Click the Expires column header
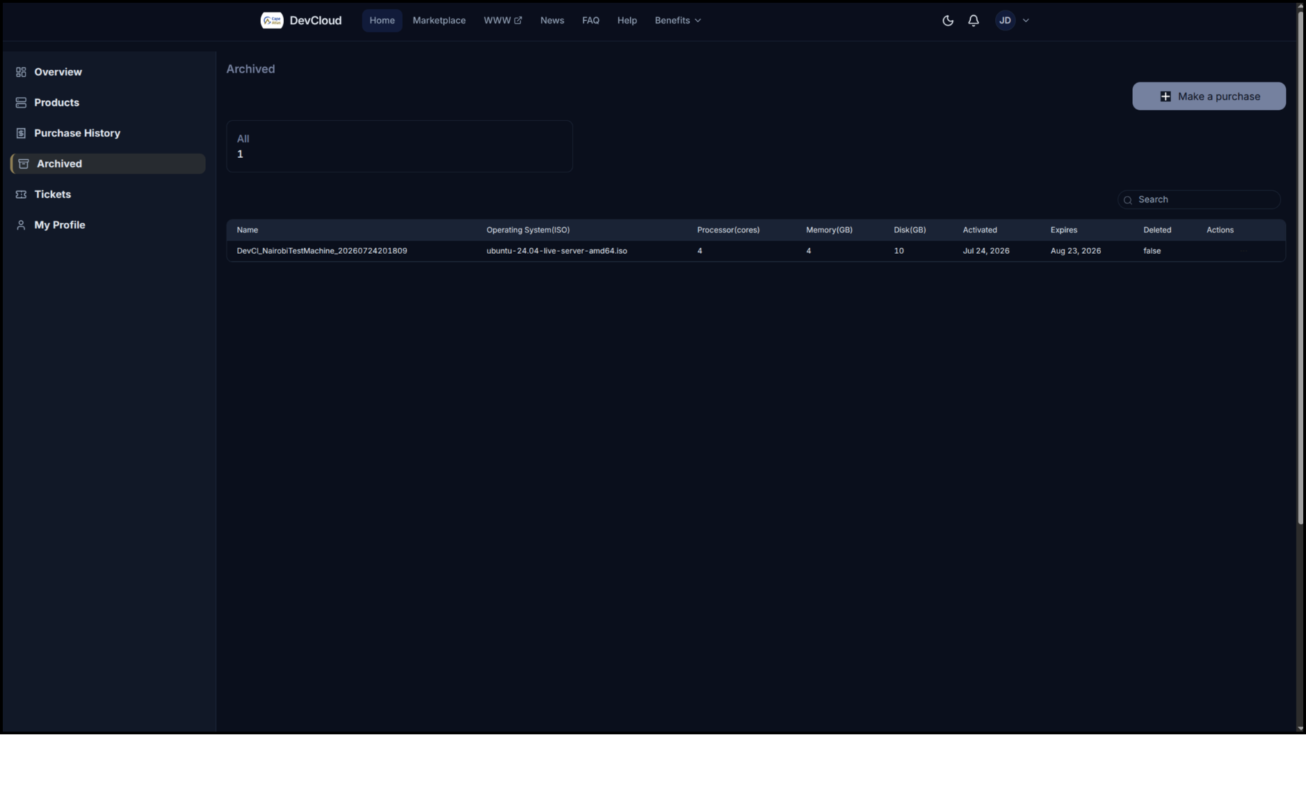Image resolution: width=1306 pixels, height=812 pixels. pyautogui.click(x=1063, y=229)
